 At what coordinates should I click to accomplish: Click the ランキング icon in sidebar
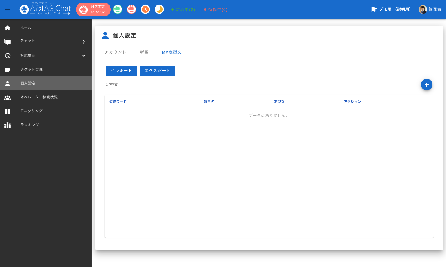pos(8,125)
